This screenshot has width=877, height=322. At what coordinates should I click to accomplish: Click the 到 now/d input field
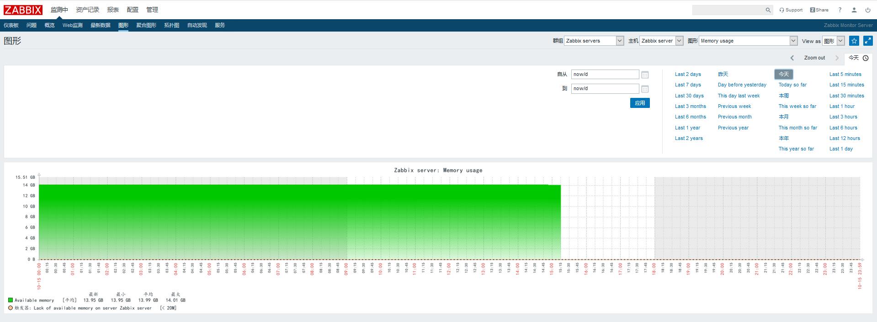click(x=605, y=89)
